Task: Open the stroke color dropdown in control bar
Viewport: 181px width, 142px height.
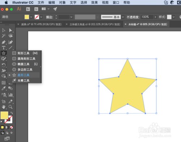Action: coord(41,17)
